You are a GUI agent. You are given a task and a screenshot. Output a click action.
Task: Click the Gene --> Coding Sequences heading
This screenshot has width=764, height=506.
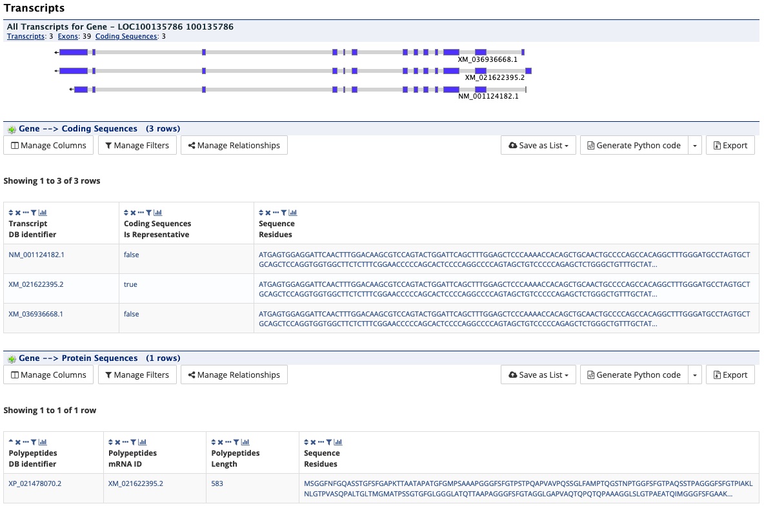(99, 129)
